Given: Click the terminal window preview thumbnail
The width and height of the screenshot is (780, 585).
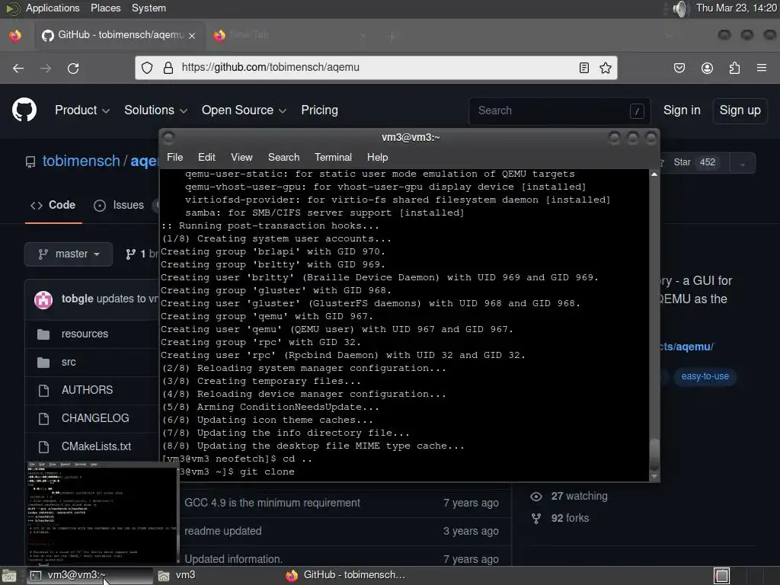Looking at the screenshot, I should tap(102, 513).
